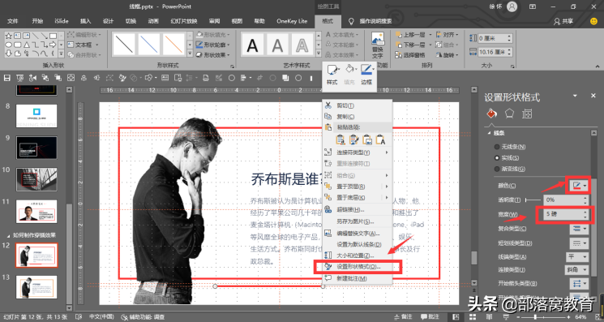
Task: Open the line color 颜色 dropdown
Action: (x=579, y=186)
